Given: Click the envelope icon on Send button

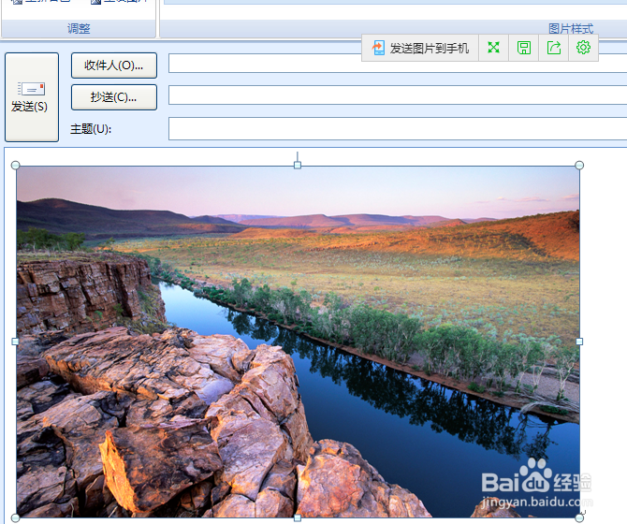Looking at the screenshot, I should pyautogui.click(x=31, y=89).
